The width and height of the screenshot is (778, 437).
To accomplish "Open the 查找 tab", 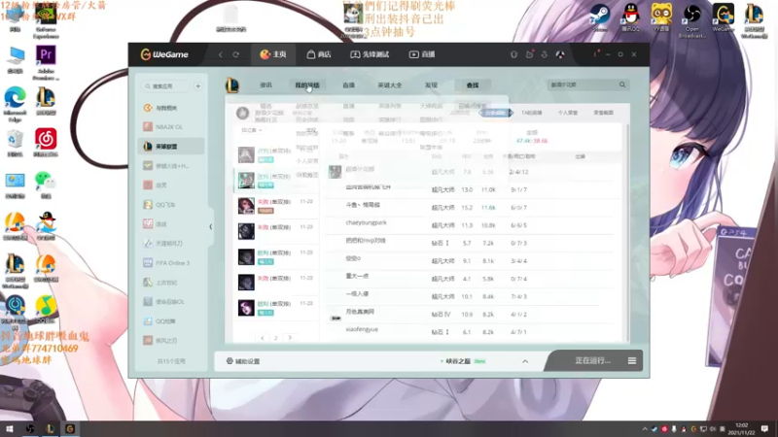I will pos(473,85).
